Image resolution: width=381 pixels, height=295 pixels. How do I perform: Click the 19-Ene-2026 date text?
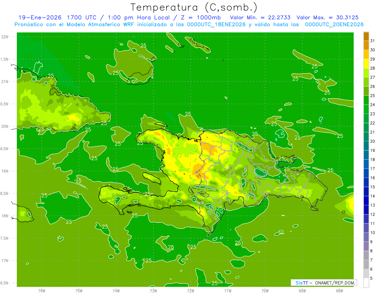(x=40, y=18)
